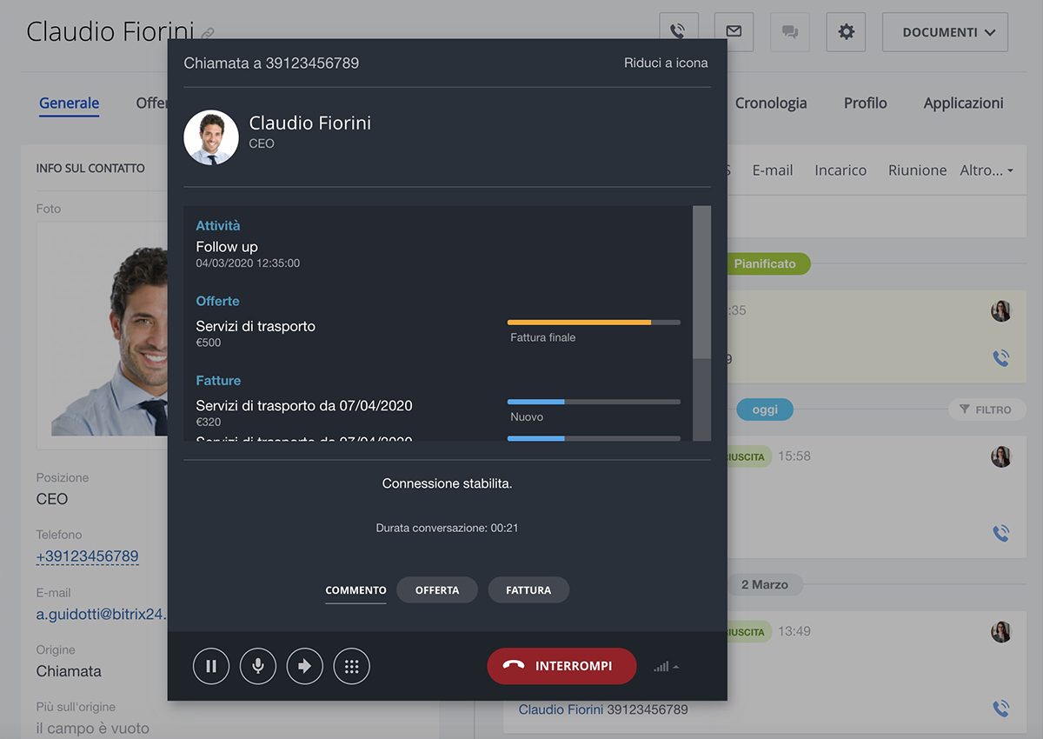Click Claudio Fiorini's avatar in call window

click(x=211, y=137)
